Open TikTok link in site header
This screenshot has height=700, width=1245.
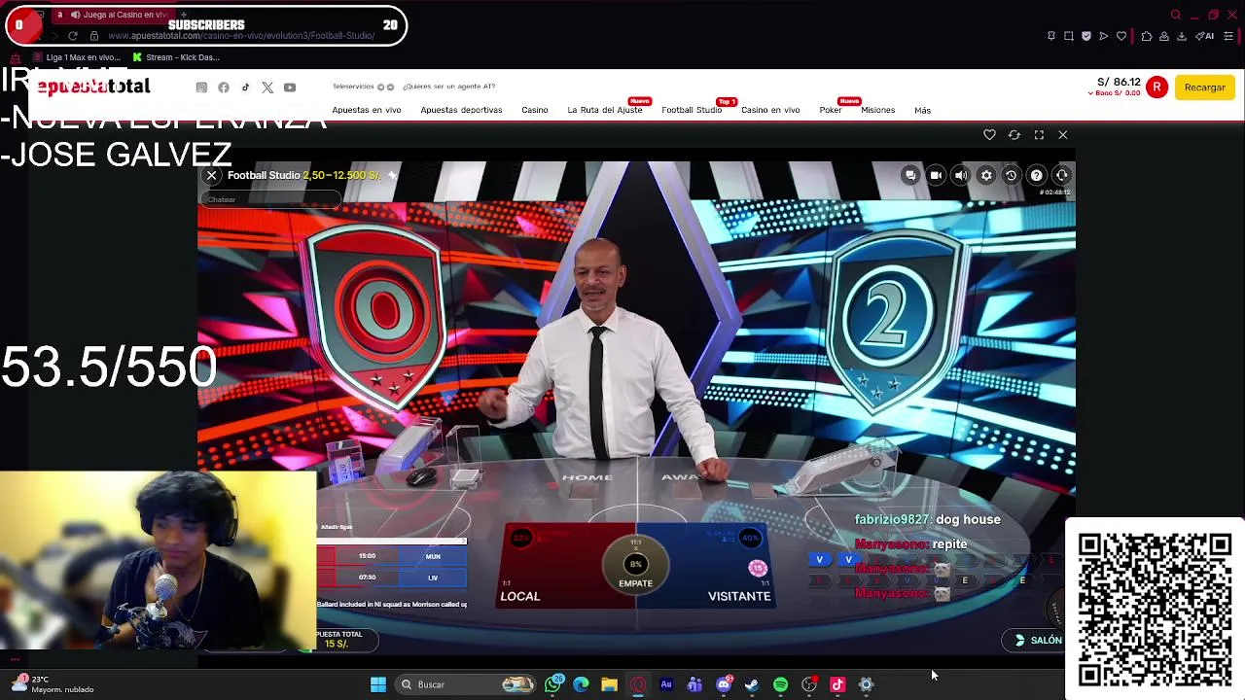(x=245, y=87)
